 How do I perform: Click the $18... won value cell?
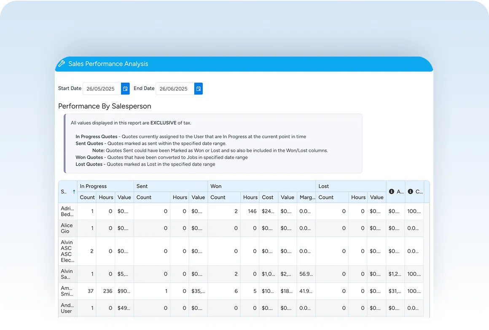287,291
